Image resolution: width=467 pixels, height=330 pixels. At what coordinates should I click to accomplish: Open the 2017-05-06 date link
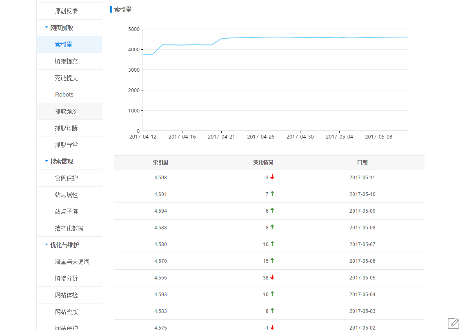(x=362, y=261)
